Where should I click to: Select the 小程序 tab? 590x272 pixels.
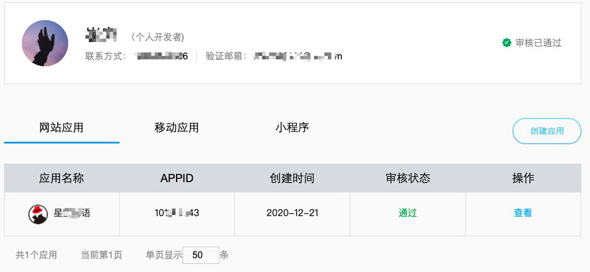(x=292, y=128)
